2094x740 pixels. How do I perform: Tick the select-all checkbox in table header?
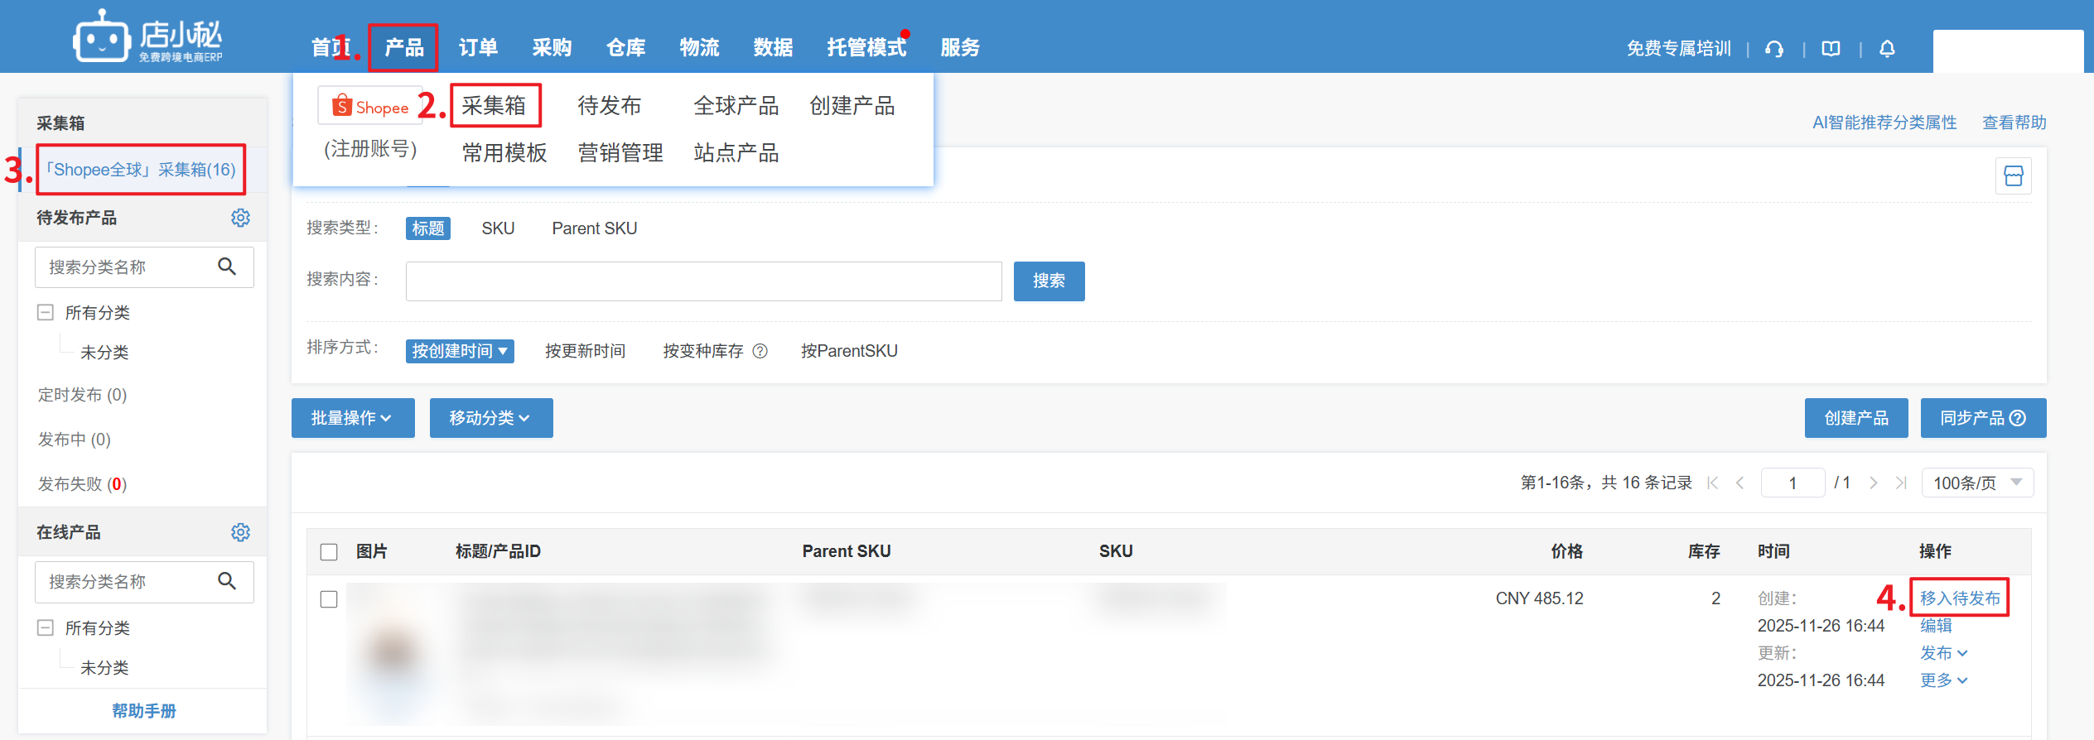point(329,552)
